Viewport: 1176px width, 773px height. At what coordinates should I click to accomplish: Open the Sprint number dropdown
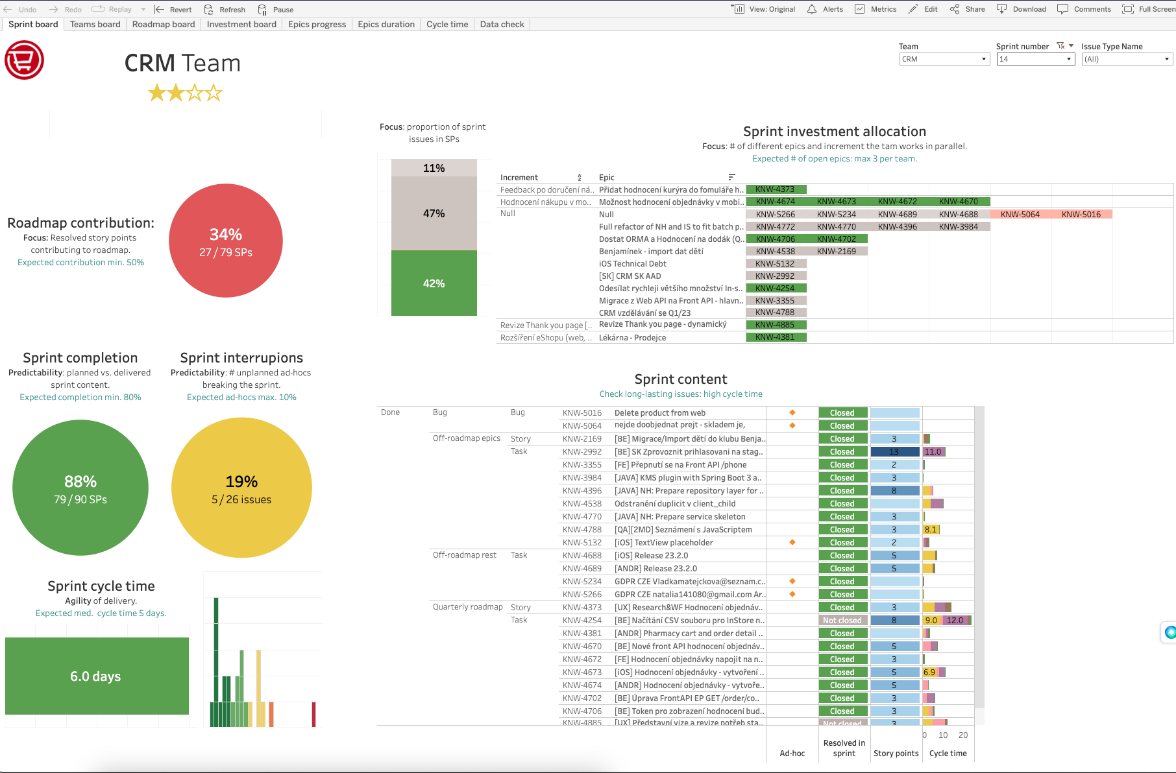click(x=1036, y=59)
